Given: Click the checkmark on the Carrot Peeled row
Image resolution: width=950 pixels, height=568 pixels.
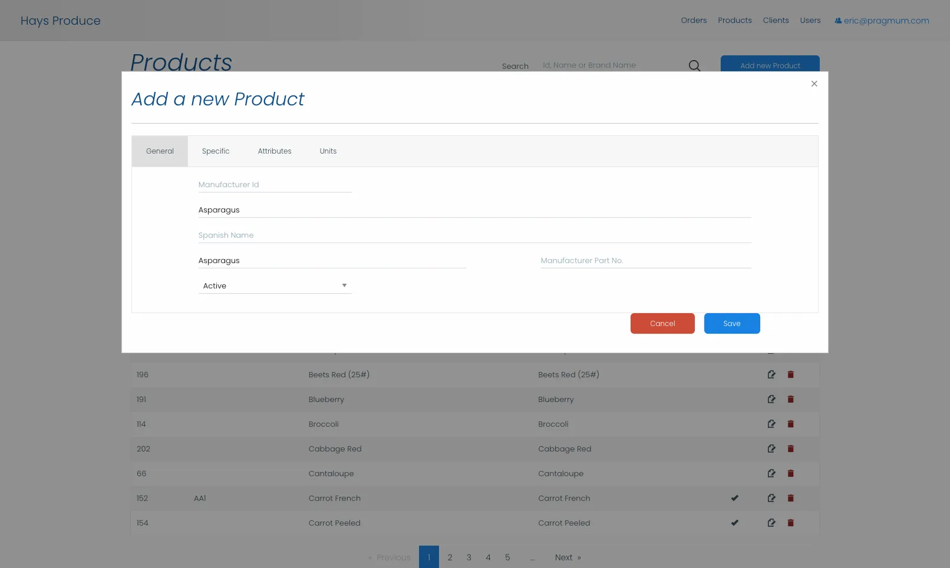Looking at the screenshot, I should coord(735,523).
